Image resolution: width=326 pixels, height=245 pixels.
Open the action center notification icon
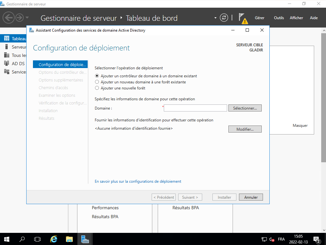pos(317,240)
